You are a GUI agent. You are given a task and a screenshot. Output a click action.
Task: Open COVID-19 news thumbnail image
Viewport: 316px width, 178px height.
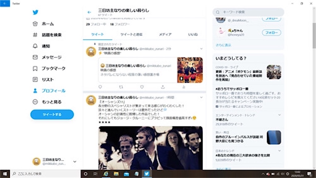274,72
